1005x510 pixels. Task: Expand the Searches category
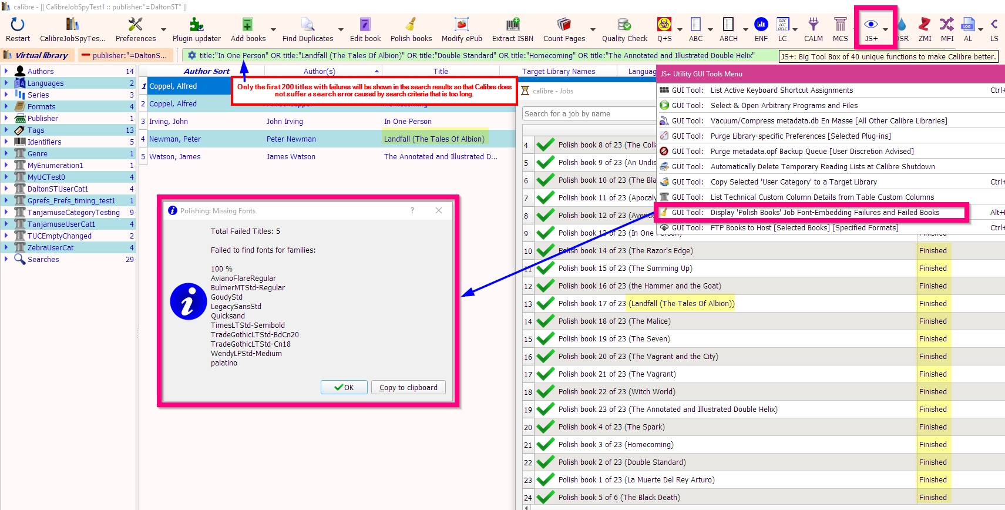6,259
